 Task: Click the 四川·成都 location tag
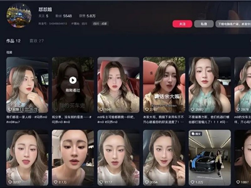coord(100,23)
